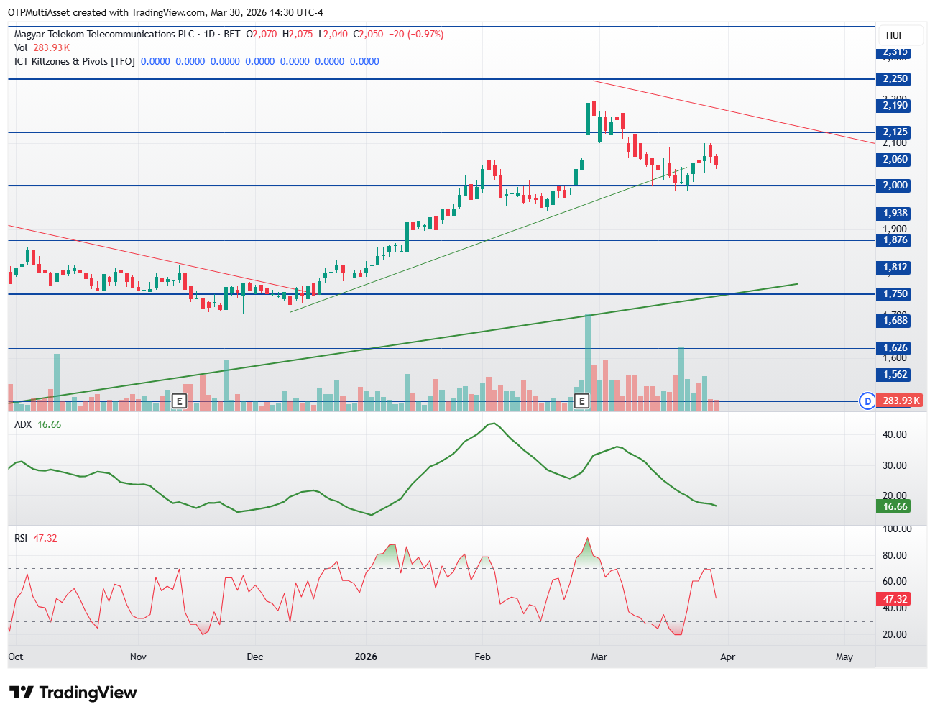Select the Vol indicator legend label
The image size is (935, 717).
(21, 47)
